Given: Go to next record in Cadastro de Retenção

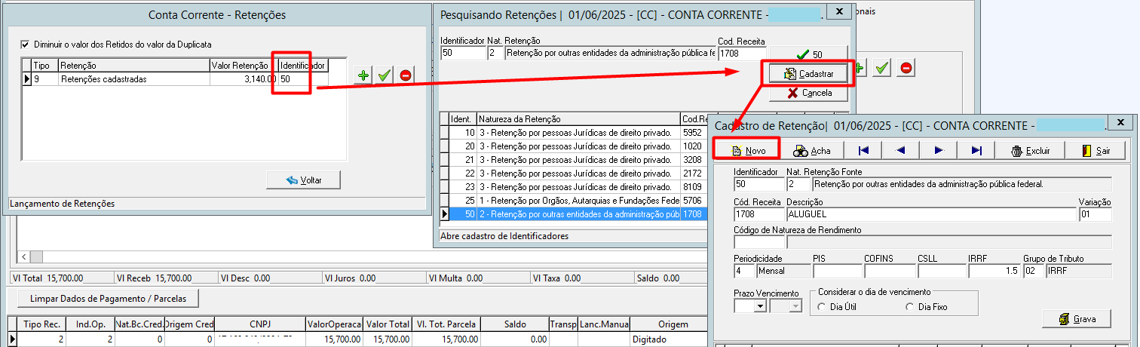Looking at the screenshot, I should point(938,150).
